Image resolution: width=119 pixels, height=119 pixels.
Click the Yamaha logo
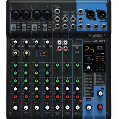coord(97,35)
